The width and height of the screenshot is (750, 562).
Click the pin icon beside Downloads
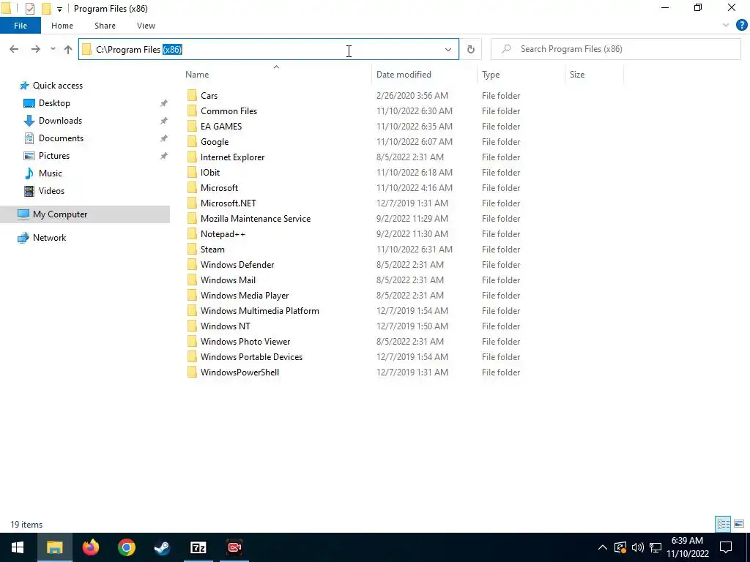[163, 121]
